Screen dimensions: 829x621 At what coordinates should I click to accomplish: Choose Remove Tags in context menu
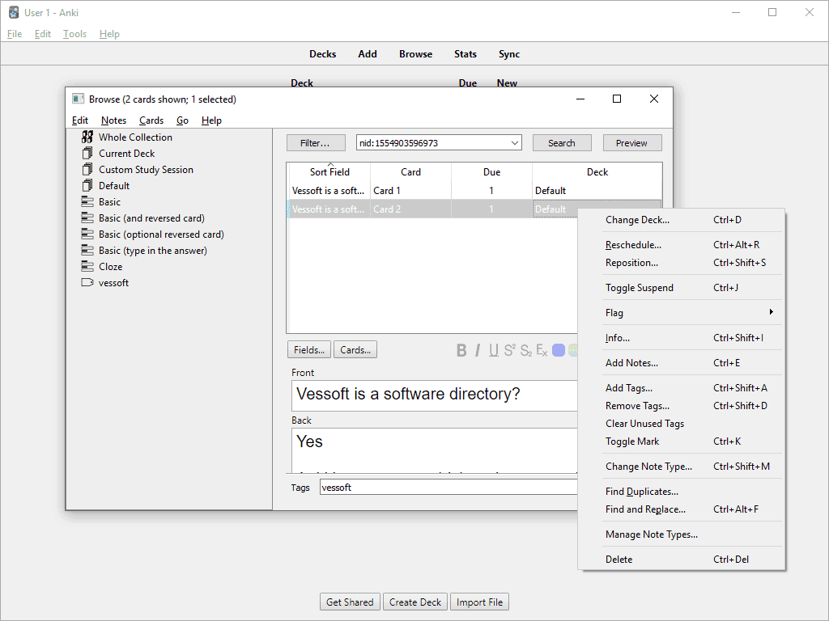pyautogui.click(x=681, y=406)
